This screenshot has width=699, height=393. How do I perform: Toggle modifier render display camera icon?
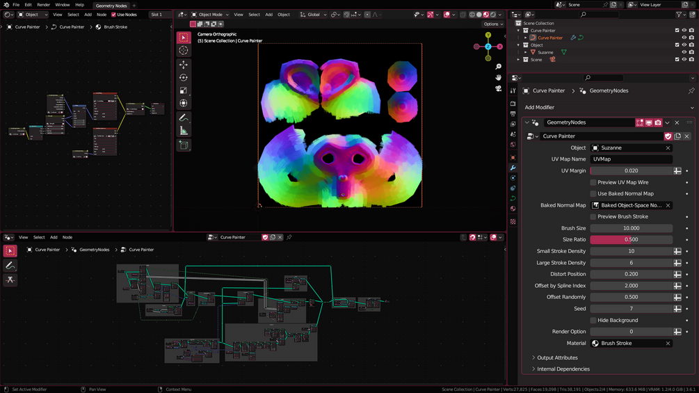pyautogui.click(x=658, y=122)
